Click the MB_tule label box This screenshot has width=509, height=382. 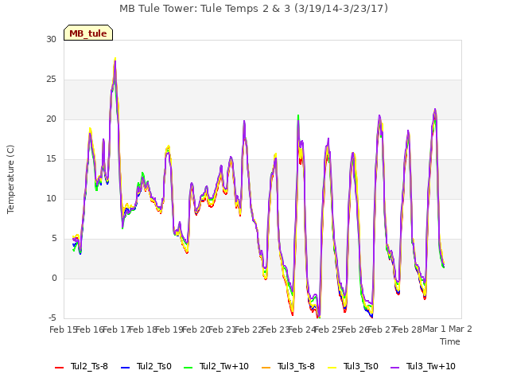coord(88,33)
